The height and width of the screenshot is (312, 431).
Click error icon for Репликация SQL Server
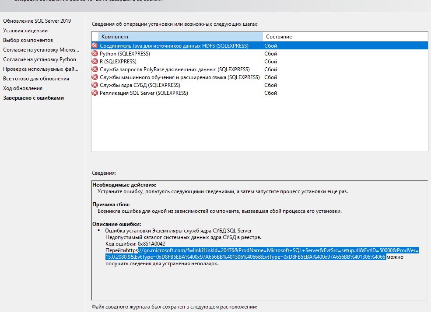point(95,93)
